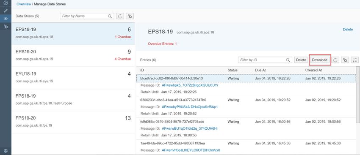
Task: Refresh the Entries table
Action: click(x=335, y=60)
